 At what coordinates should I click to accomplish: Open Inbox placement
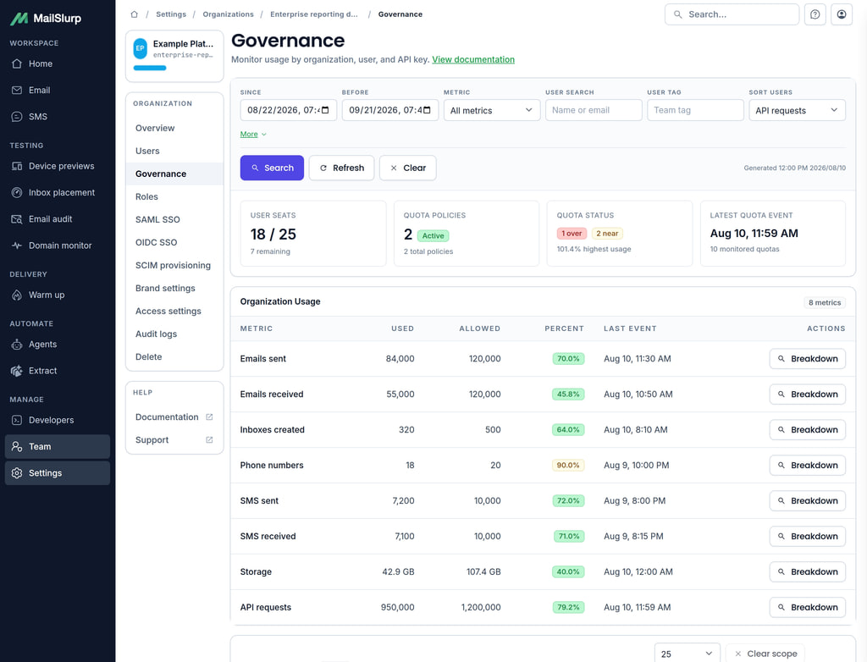pyautogui.click(x=58, y=192)
